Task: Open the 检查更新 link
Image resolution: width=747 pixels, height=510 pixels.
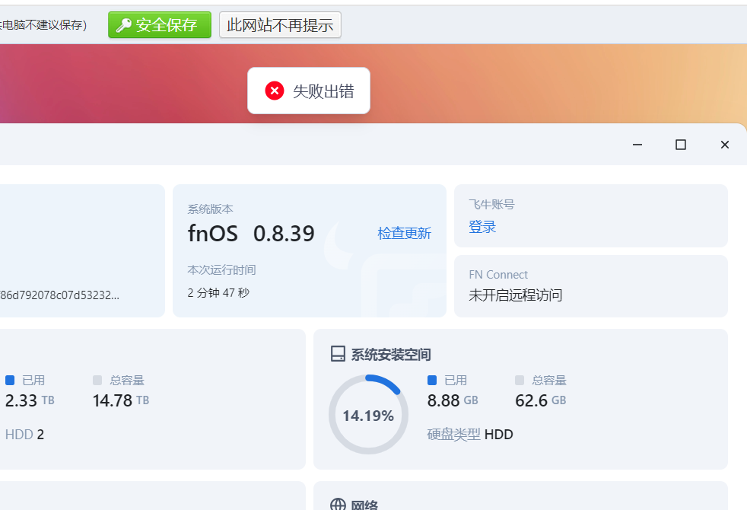Action: coord(404,233)
